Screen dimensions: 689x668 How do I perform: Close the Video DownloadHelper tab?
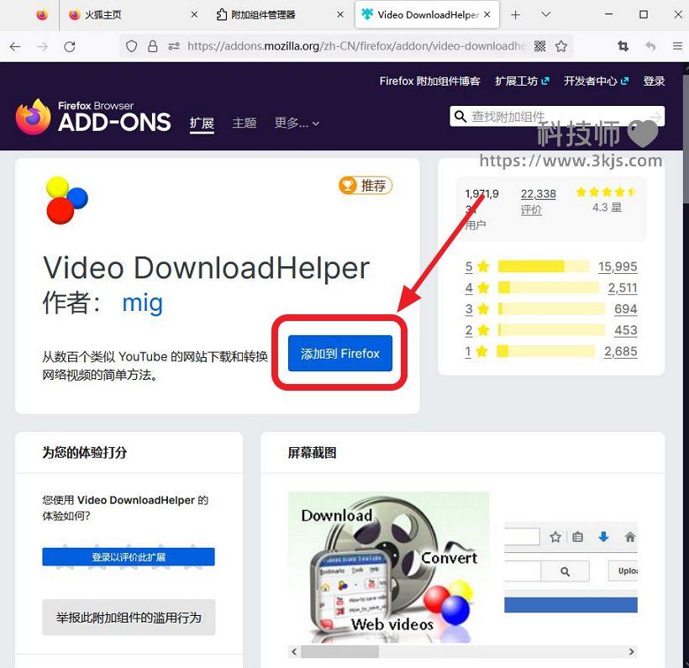tap(487, 14)
